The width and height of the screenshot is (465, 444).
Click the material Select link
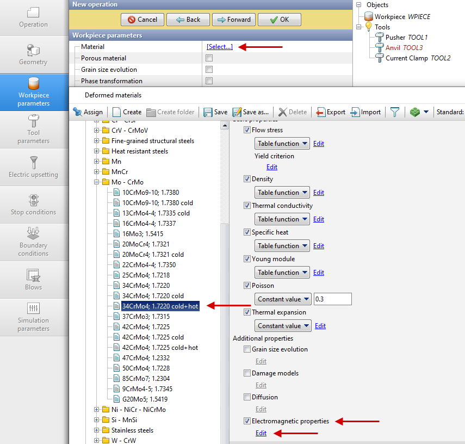[x=220, y=47]
